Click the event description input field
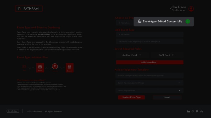The height and width of the screenshot is (118, 211). pyautogui.click(x=150, y=41)
